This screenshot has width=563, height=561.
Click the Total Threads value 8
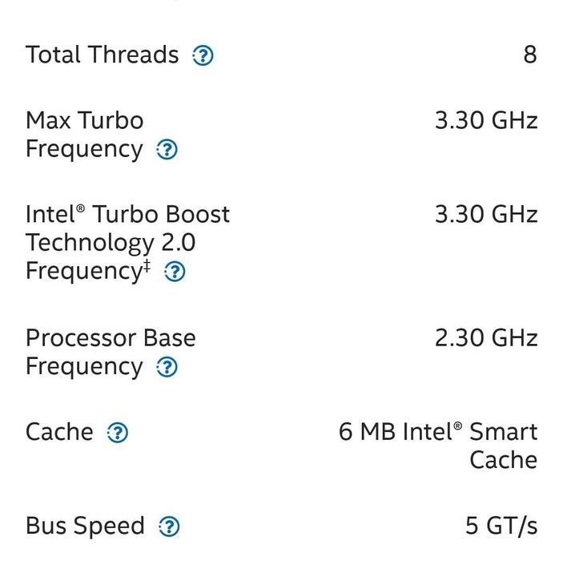click(x=529, y=55)
